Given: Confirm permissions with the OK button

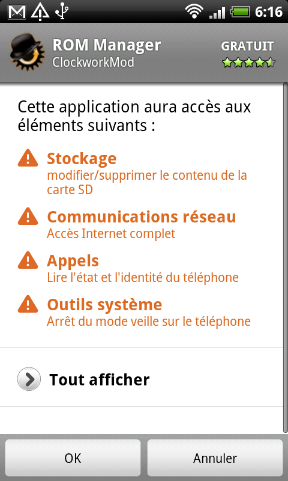Looking at the screenshot, I should [73, 458].
